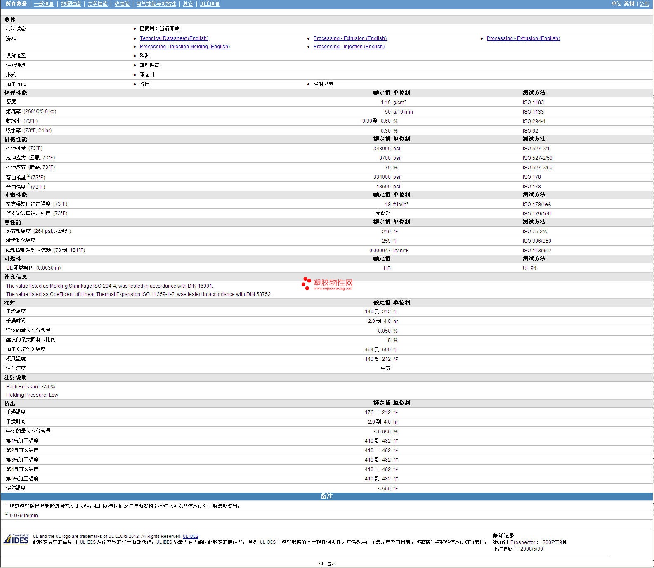Screen dimensions: 654x568
Task: Switch units to 公制
Action: [644, 4]
